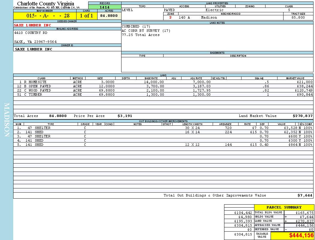The height and width of the screenshot is (240, 315).
Task: Select the Madison neighborhood field
Action: (209, 17)
